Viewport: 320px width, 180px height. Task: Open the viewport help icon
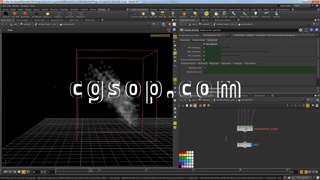(x=174, y=30)
